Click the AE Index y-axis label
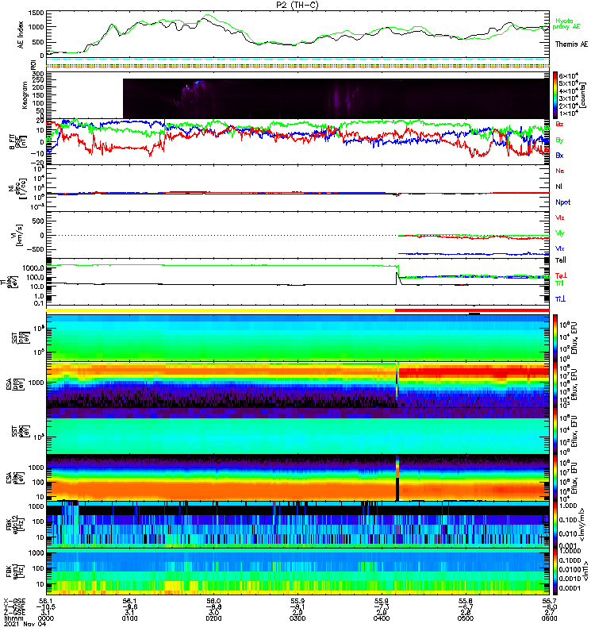595x635 pixels. [x=21, y=35]
